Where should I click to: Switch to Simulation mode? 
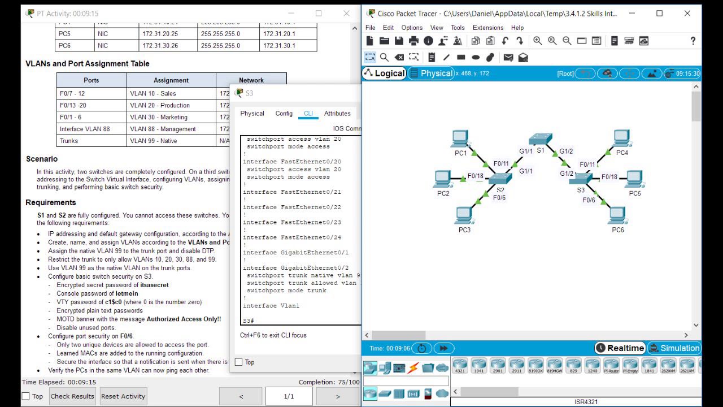[x=674, y=348]
